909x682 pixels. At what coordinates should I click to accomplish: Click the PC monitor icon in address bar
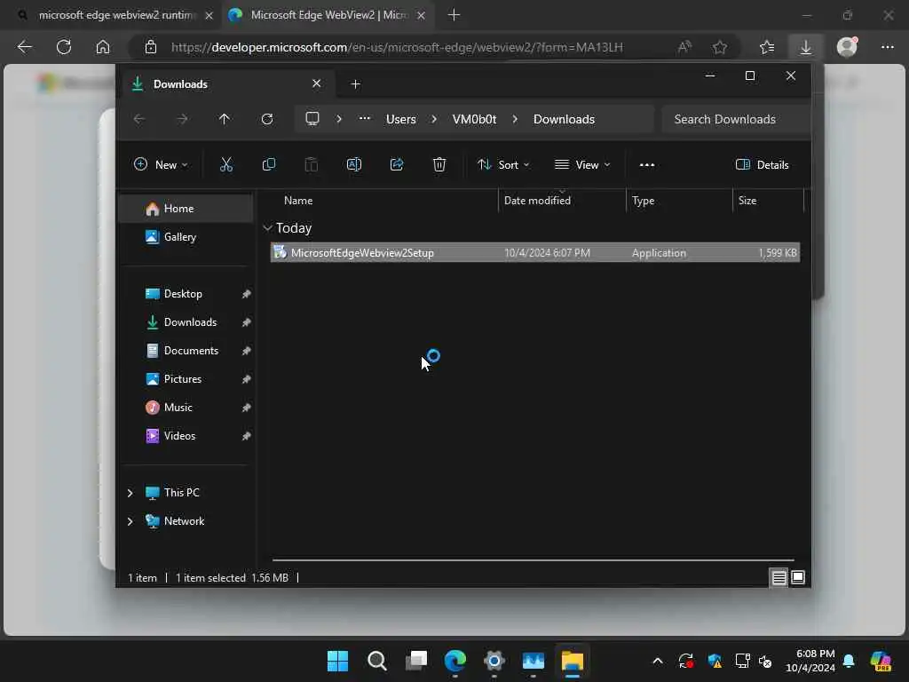312,119
